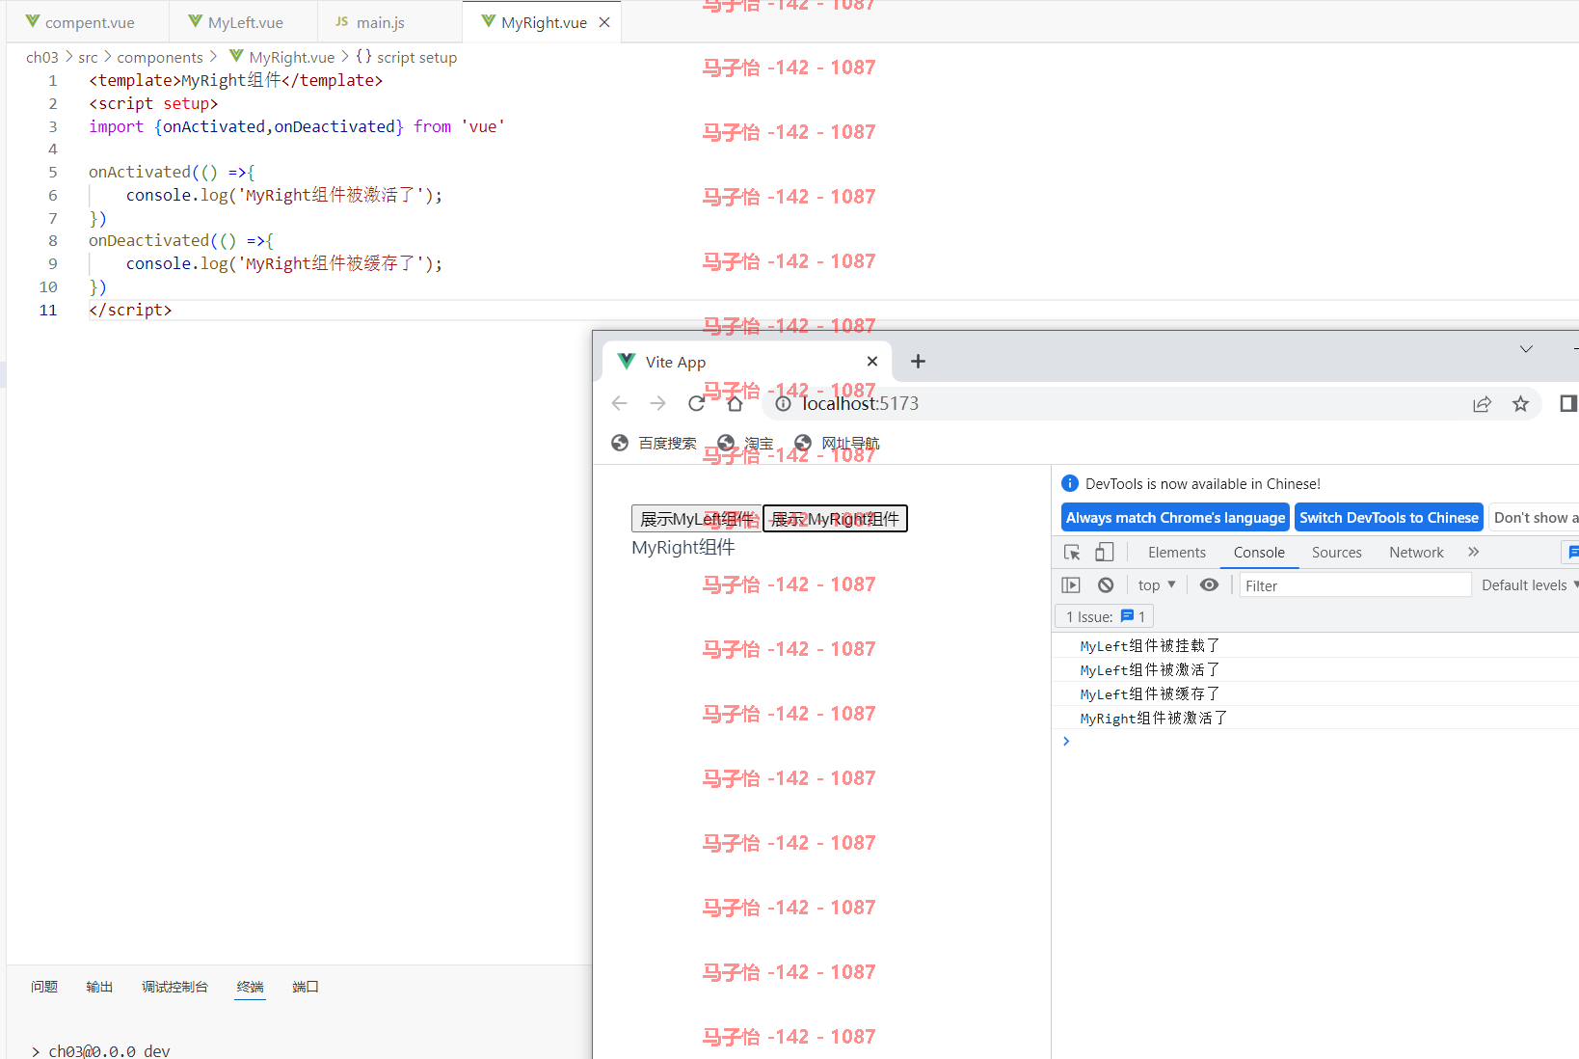Toggle the browser side panel icon

1568,403
